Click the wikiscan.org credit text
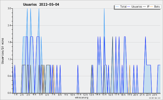Viewport: 163px width, 100px height. click(x=81, y=98)
